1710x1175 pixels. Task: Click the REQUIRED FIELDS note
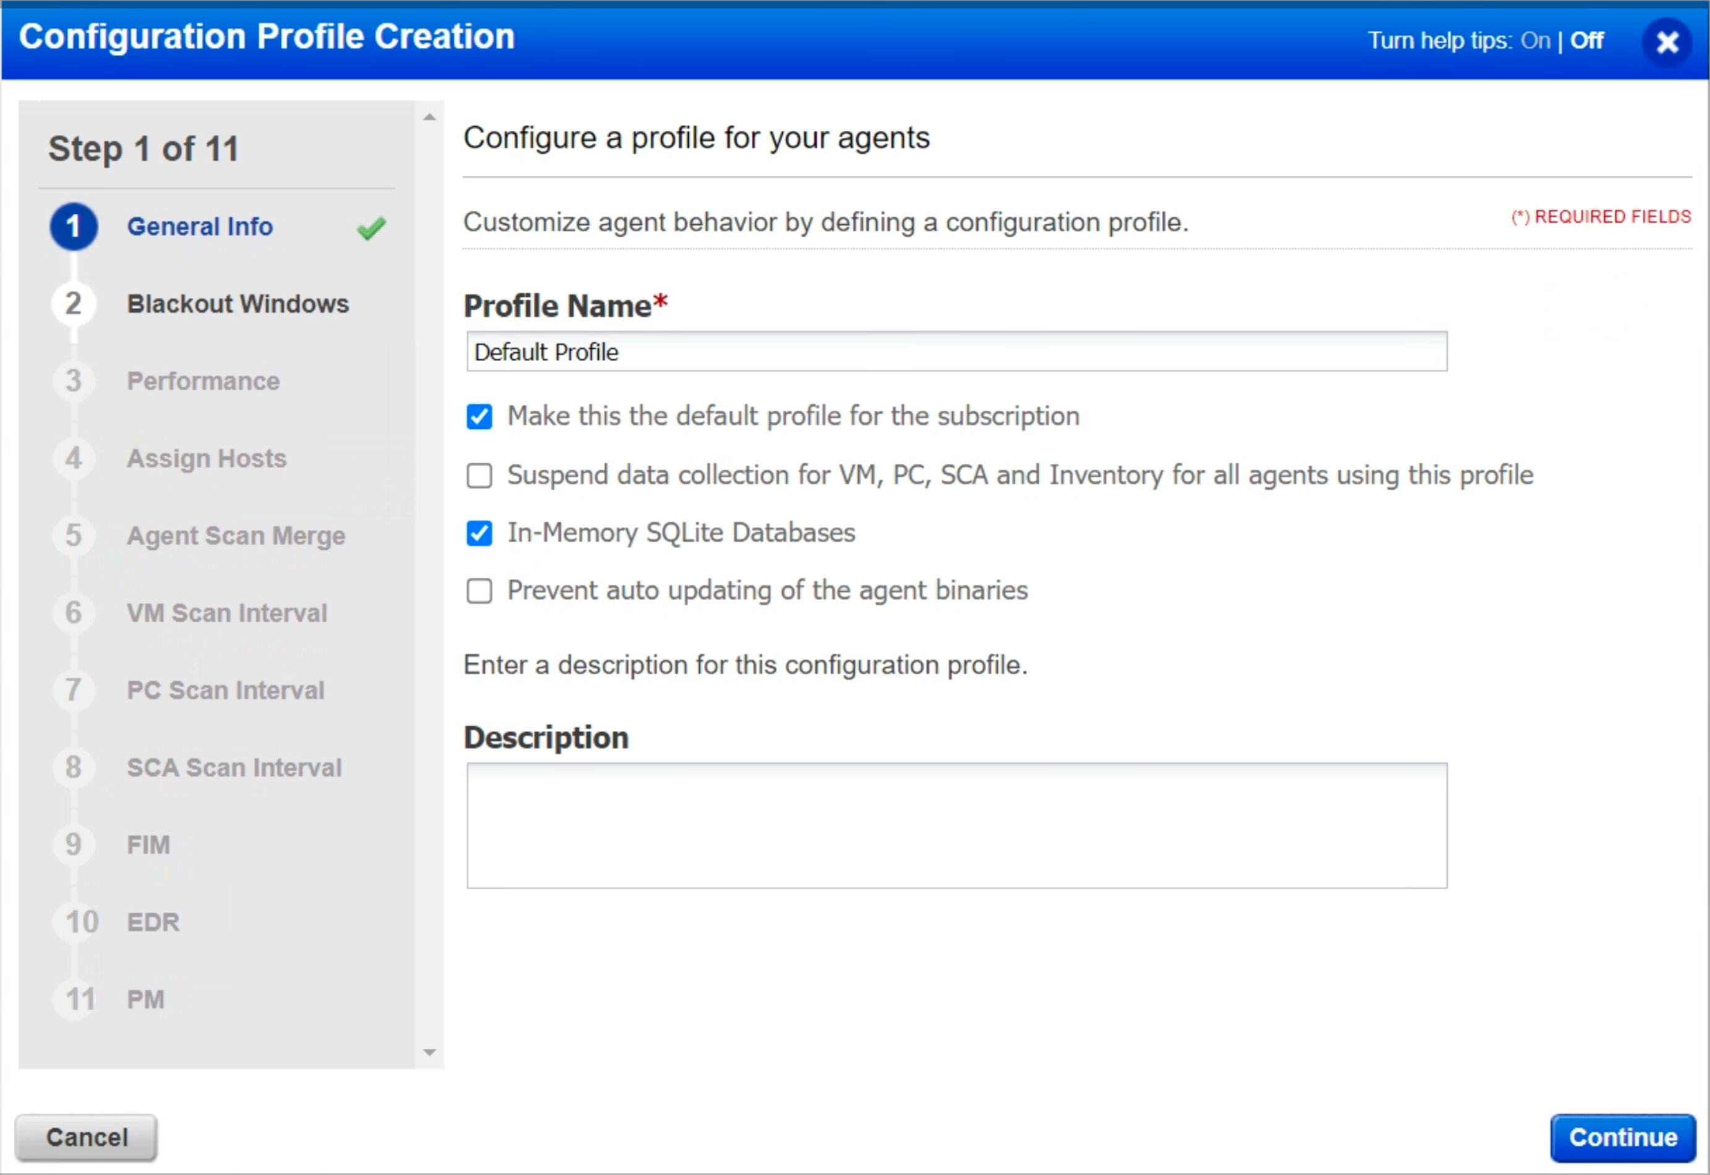pyautogui.click(x=1601, y=216)
